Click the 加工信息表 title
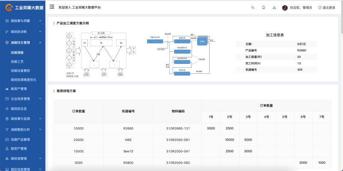Image resolution: width=343 pixels, height=171 pixels. (x=275, y=35)
